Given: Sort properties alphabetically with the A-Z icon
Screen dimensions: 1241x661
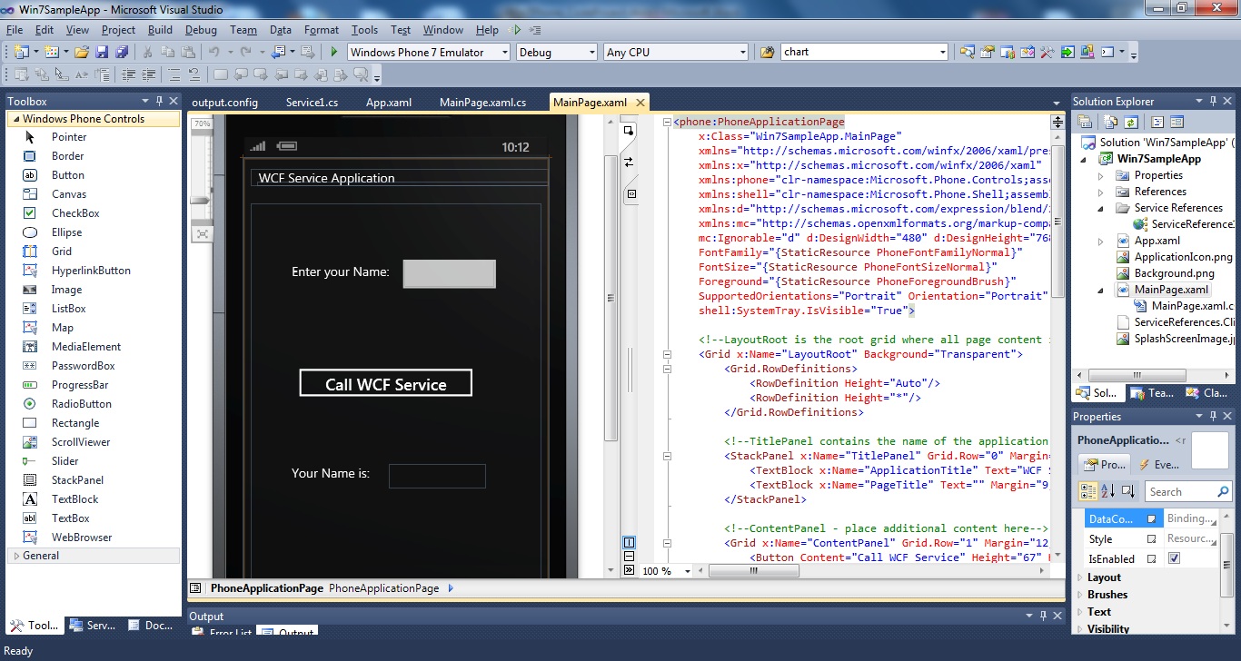Looking at the screenshot, I should point(1107,491).
